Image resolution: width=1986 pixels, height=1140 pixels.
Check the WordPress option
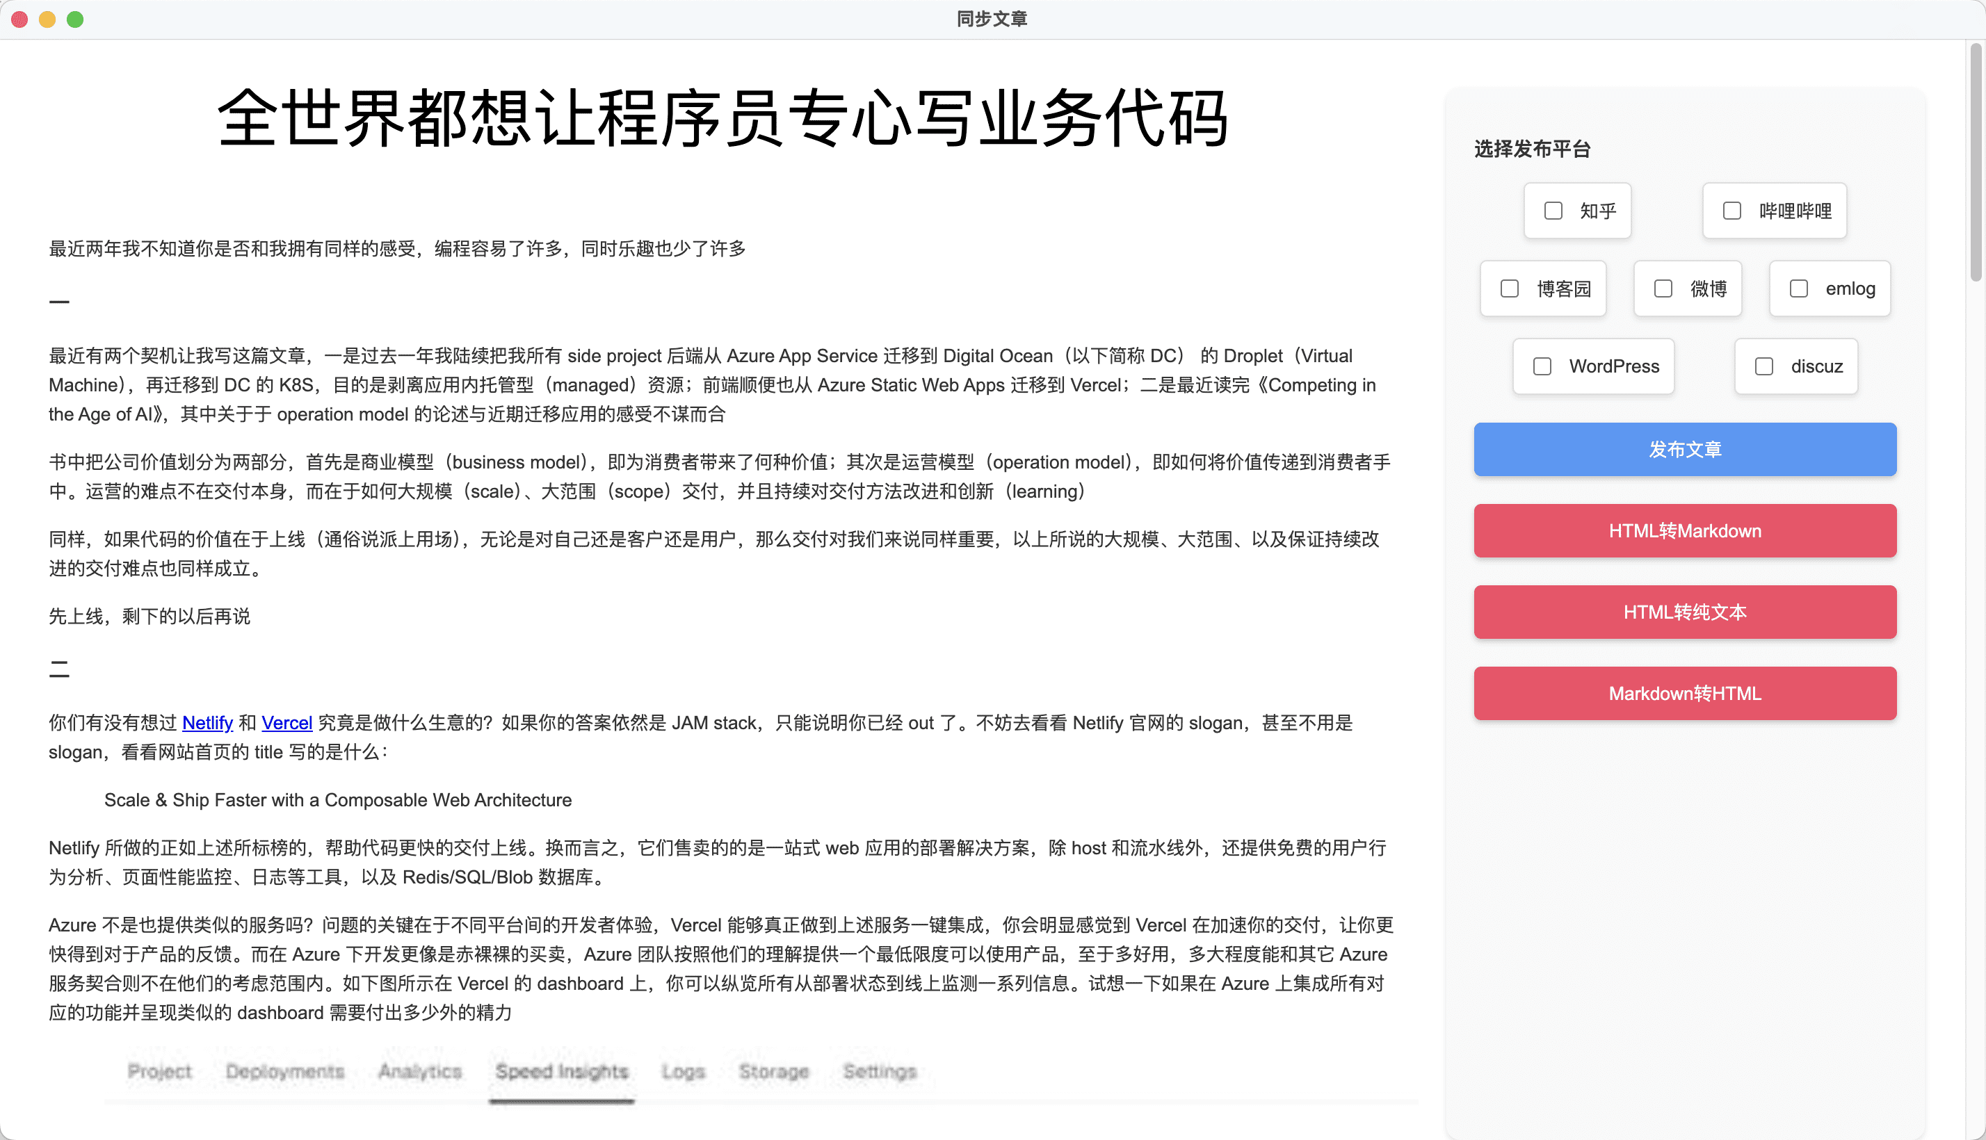(x=1541, y=366)
